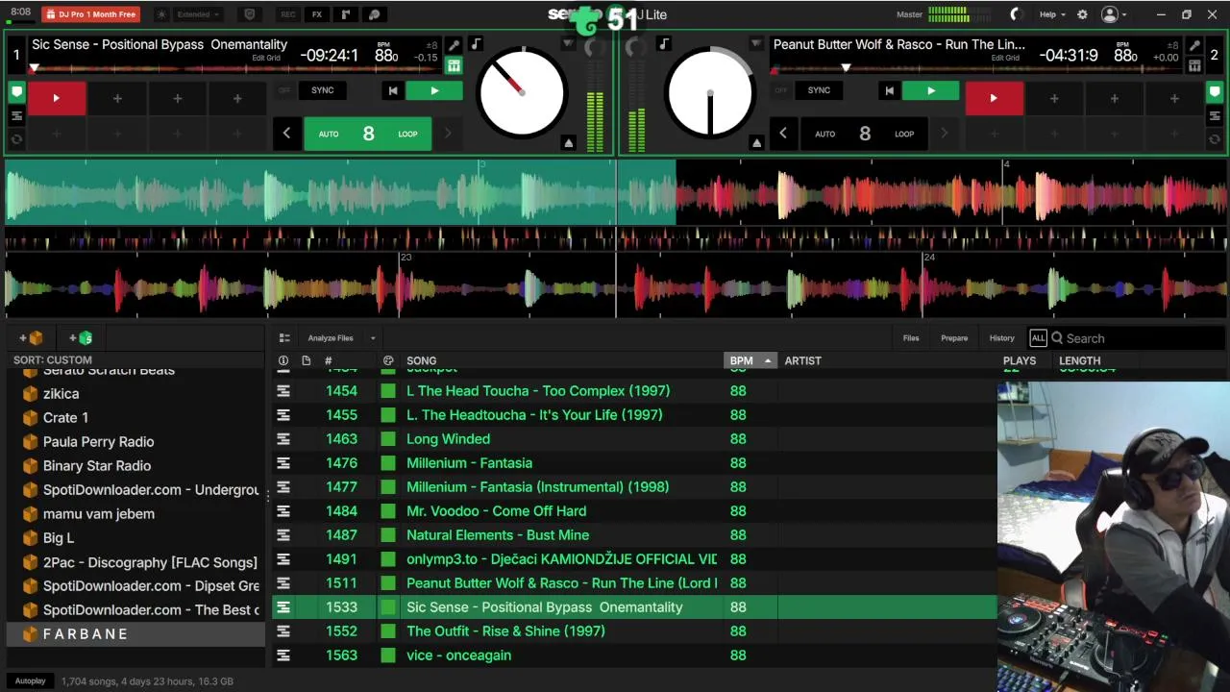Jump to previous track start on deck 1

[392, 90]
